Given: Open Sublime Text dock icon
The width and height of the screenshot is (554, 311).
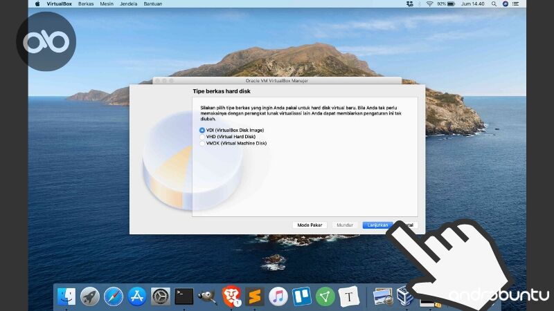Looking at the screenshot, I should click(255, 296).
